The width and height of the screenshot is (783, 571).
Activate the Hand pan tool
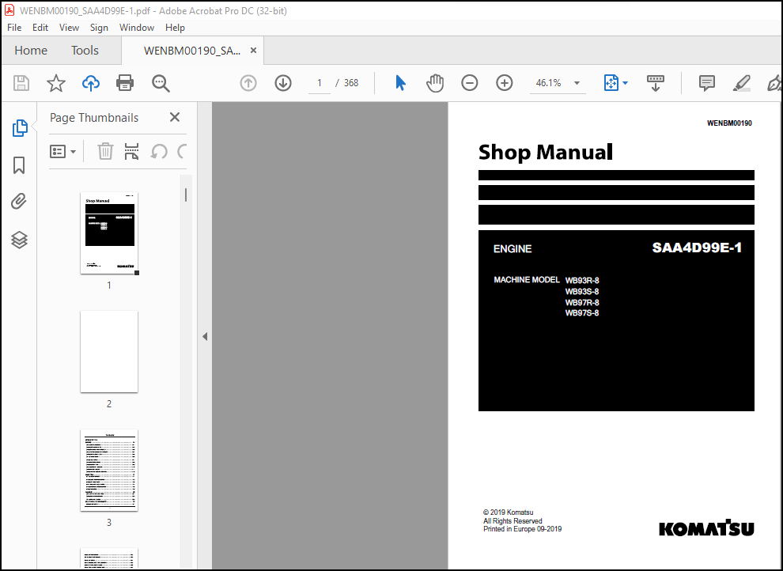click(x=435, y=83)
